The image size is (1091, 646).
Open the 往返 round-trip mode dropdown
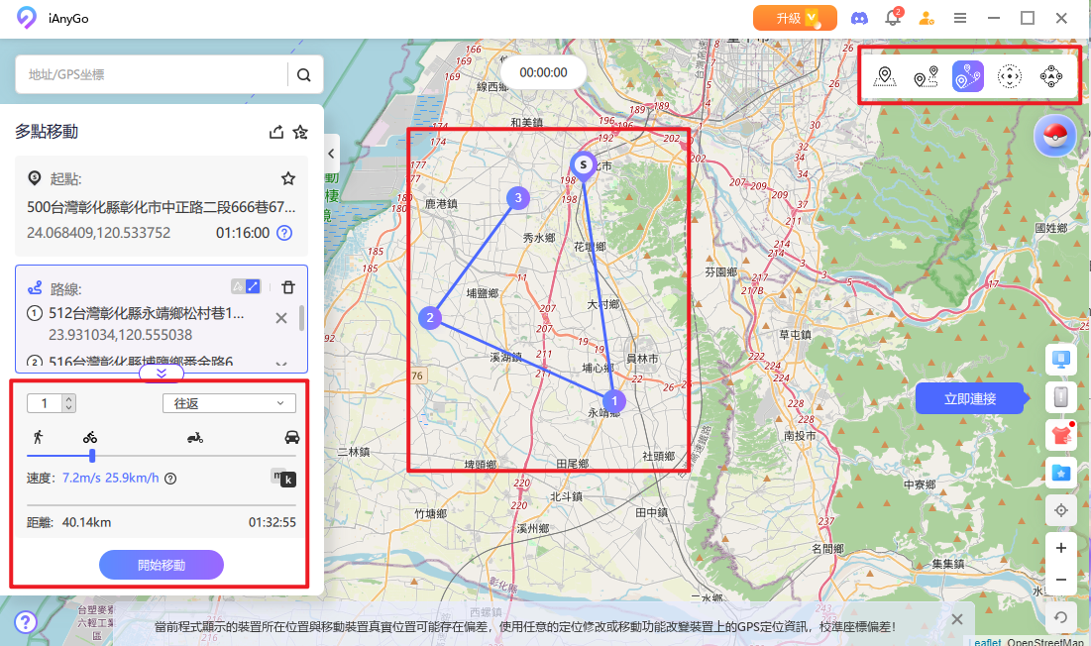(x=229, y=403)
